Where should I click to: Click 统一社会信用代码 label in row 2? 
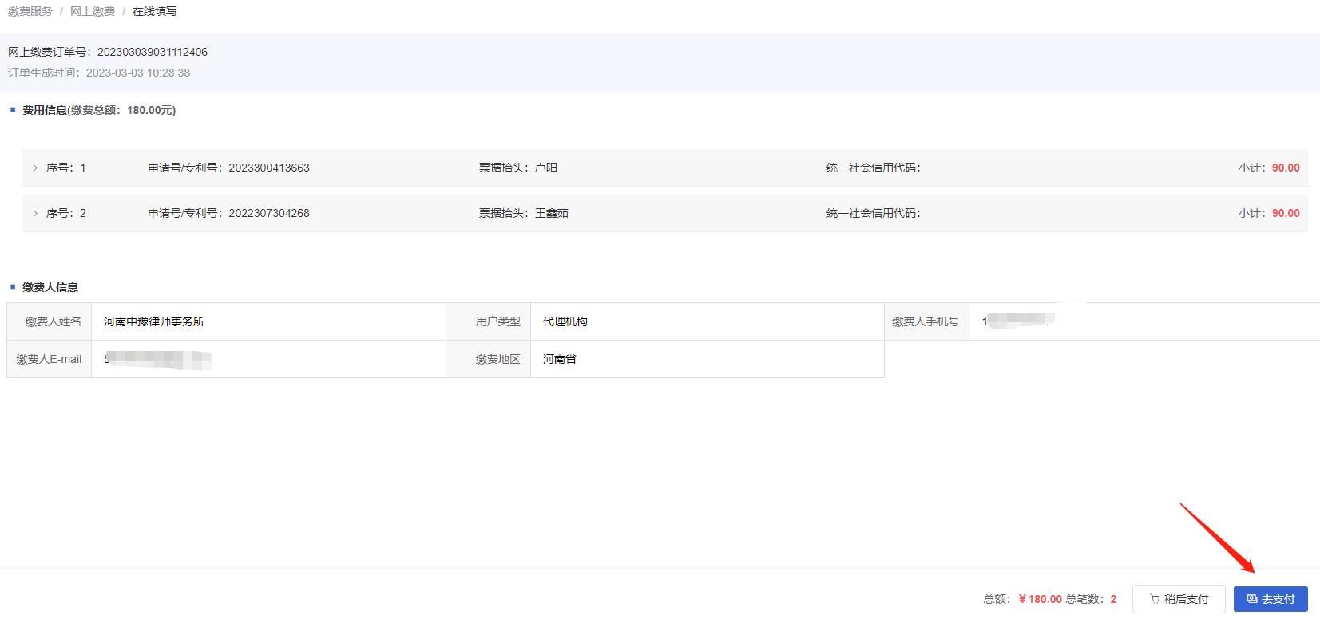pyautogui.click(x=874, y=213)
